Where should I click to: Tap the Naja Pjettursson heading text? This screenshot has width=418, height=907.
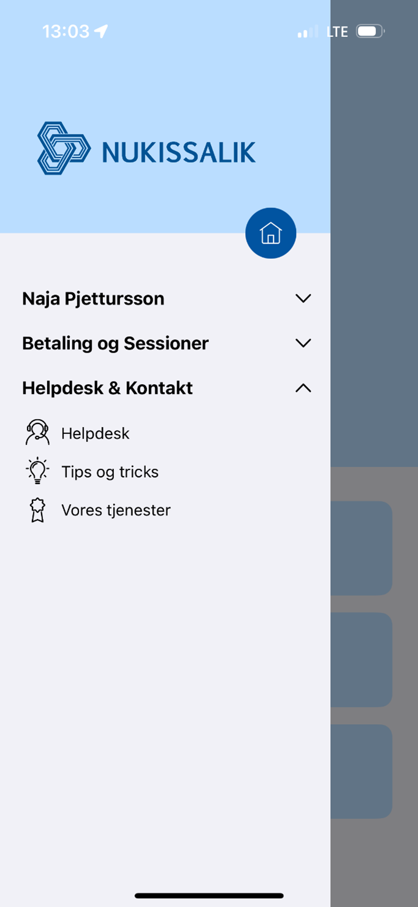tap(93, 299)
